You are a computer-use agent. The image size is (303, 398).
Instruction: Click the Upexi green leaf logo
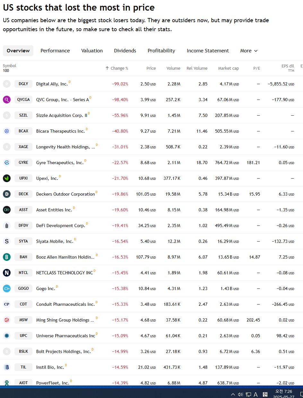click(x=7, y=178)
